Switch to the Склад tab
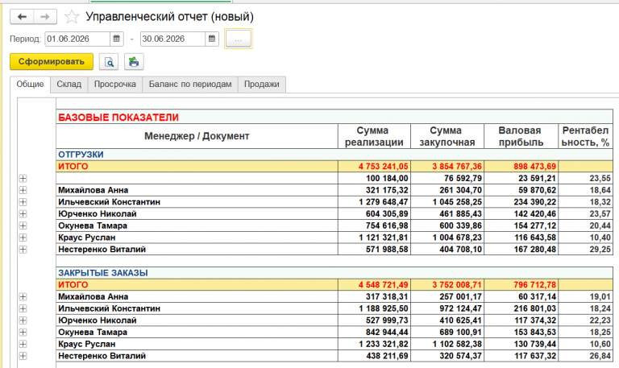The width and height of the screenshot is (619, 368). tap(69, 84)
